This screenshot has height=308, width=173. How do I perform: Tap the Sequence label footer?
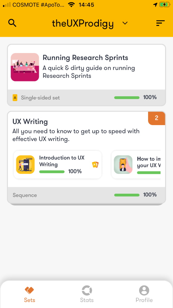(x=25, y=195)
